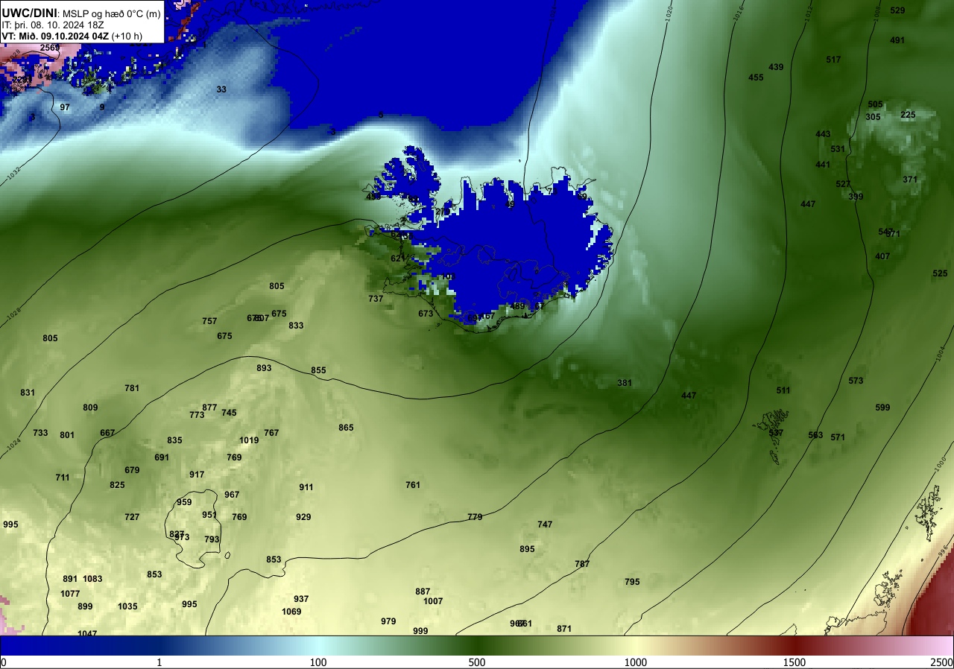Click the height value 673

pos(426,314)
